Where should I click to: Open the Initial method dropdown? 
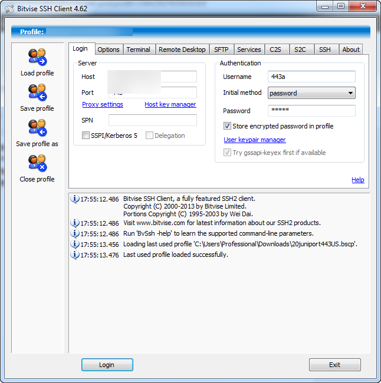[x=311, y=93]
